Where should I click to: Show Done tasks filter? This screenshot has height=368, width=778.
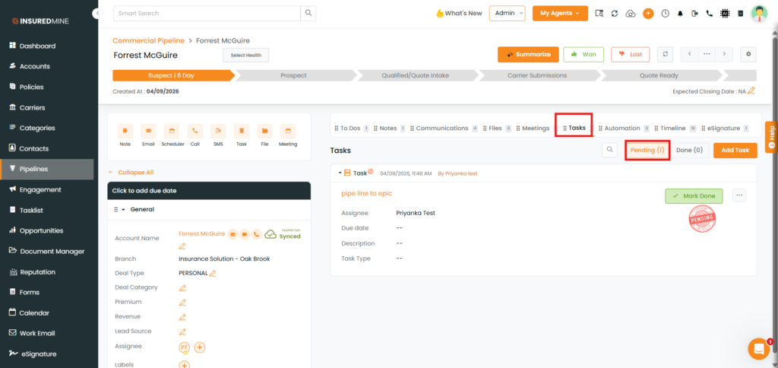(689, 150)
